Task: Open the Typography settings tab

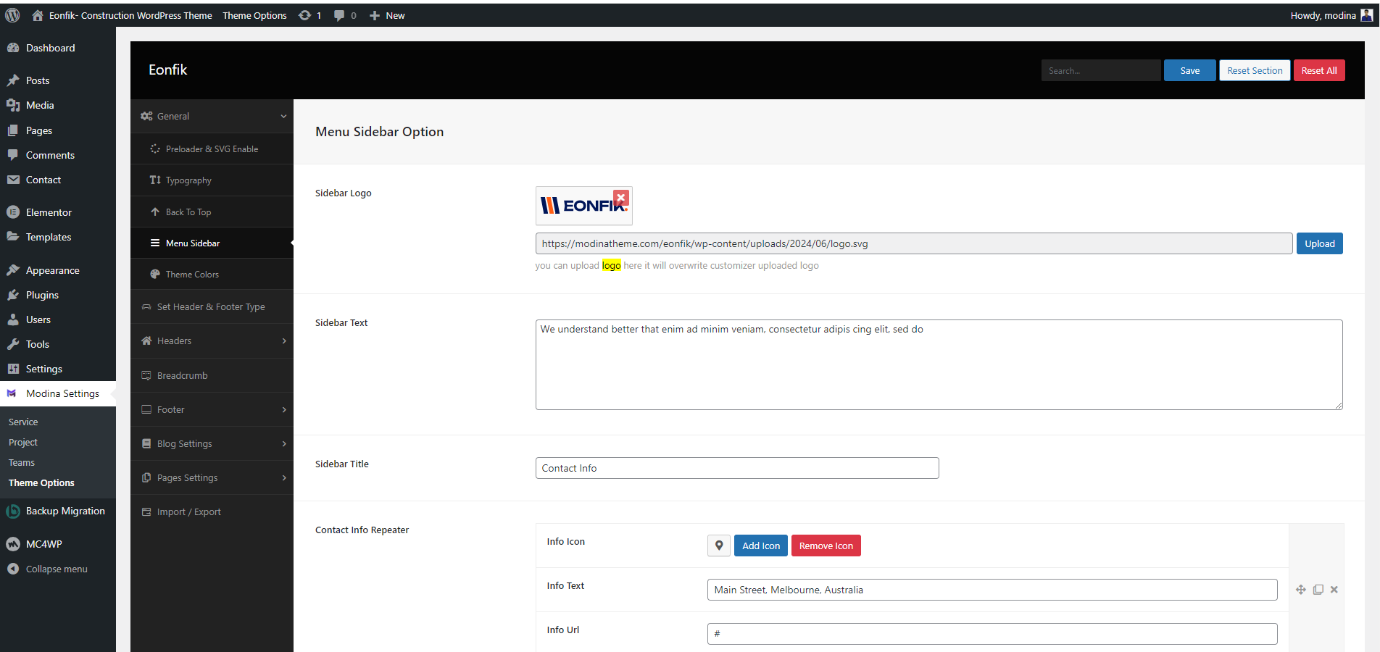Action: coord(188,180)
